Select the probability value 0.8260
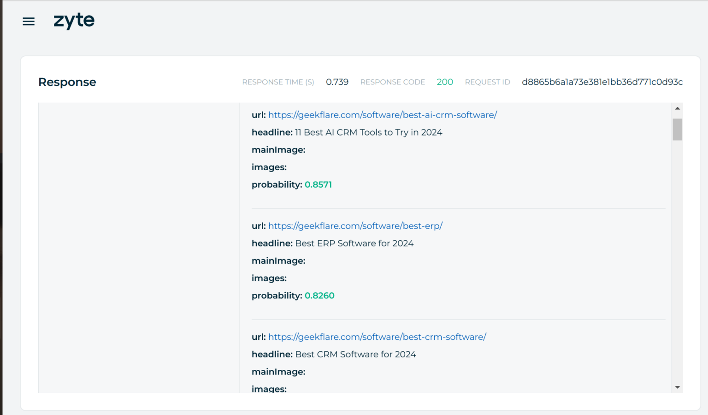 point(320,295)
